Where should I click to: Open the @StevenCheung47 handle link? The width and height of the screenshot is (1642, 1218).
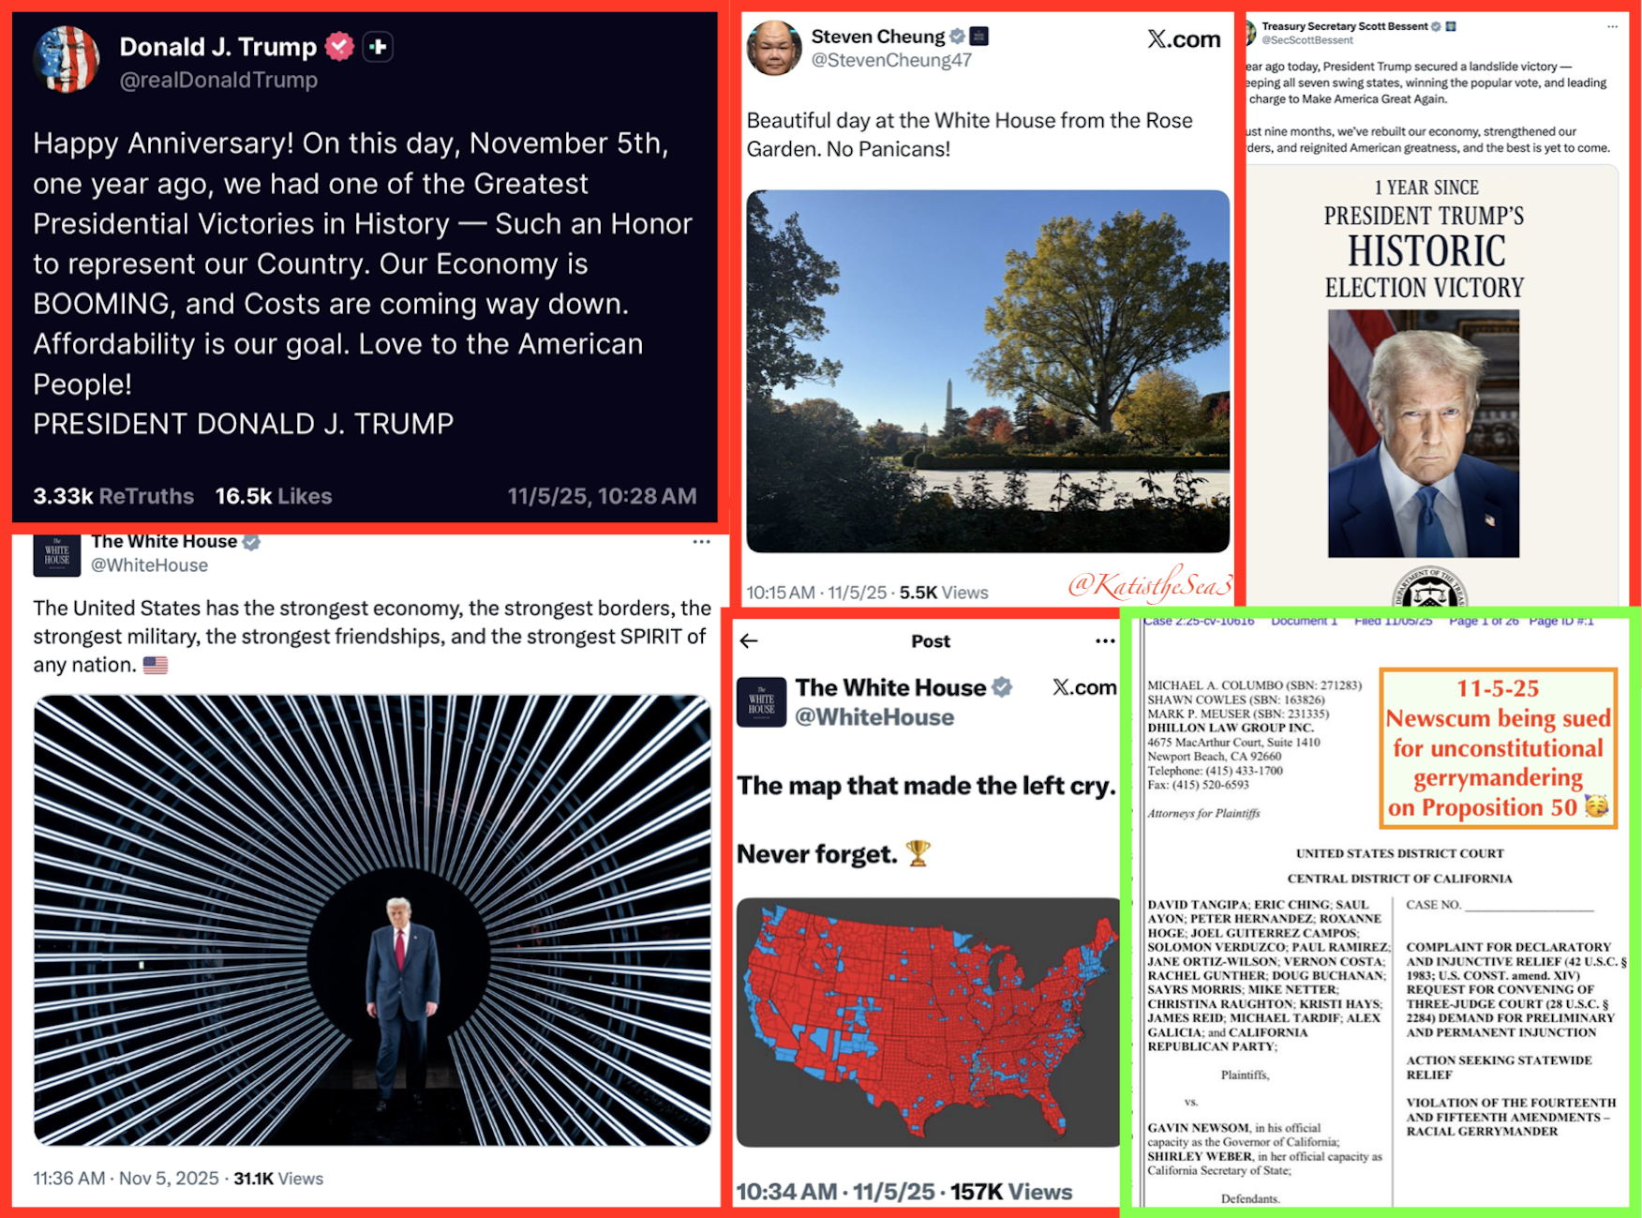click(891, 61)
